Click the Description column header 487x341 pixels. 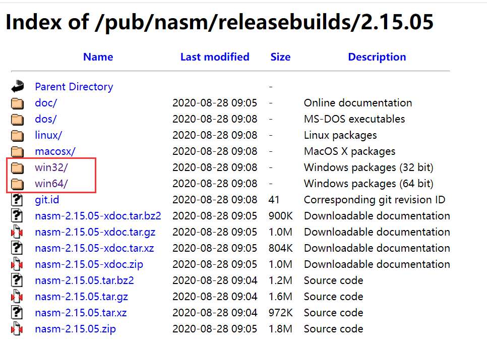[377, 57]
